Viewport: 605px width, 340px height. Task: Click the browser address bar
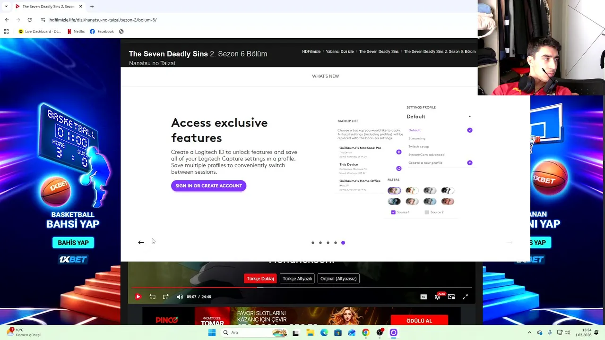click(255, 20)
